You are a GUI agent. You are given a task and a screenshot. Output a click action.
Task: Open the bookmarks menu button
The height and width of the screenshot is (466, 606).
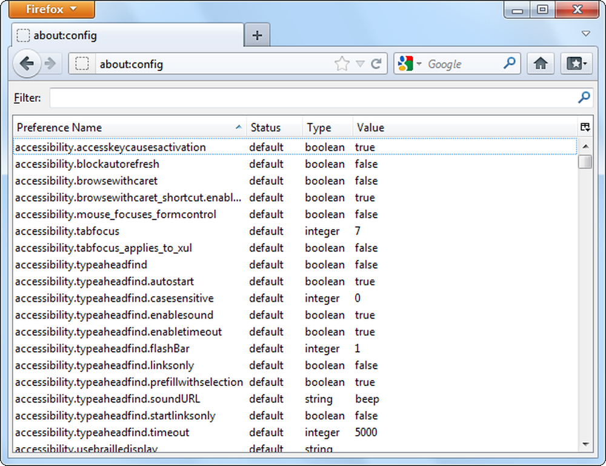point(577,64)
